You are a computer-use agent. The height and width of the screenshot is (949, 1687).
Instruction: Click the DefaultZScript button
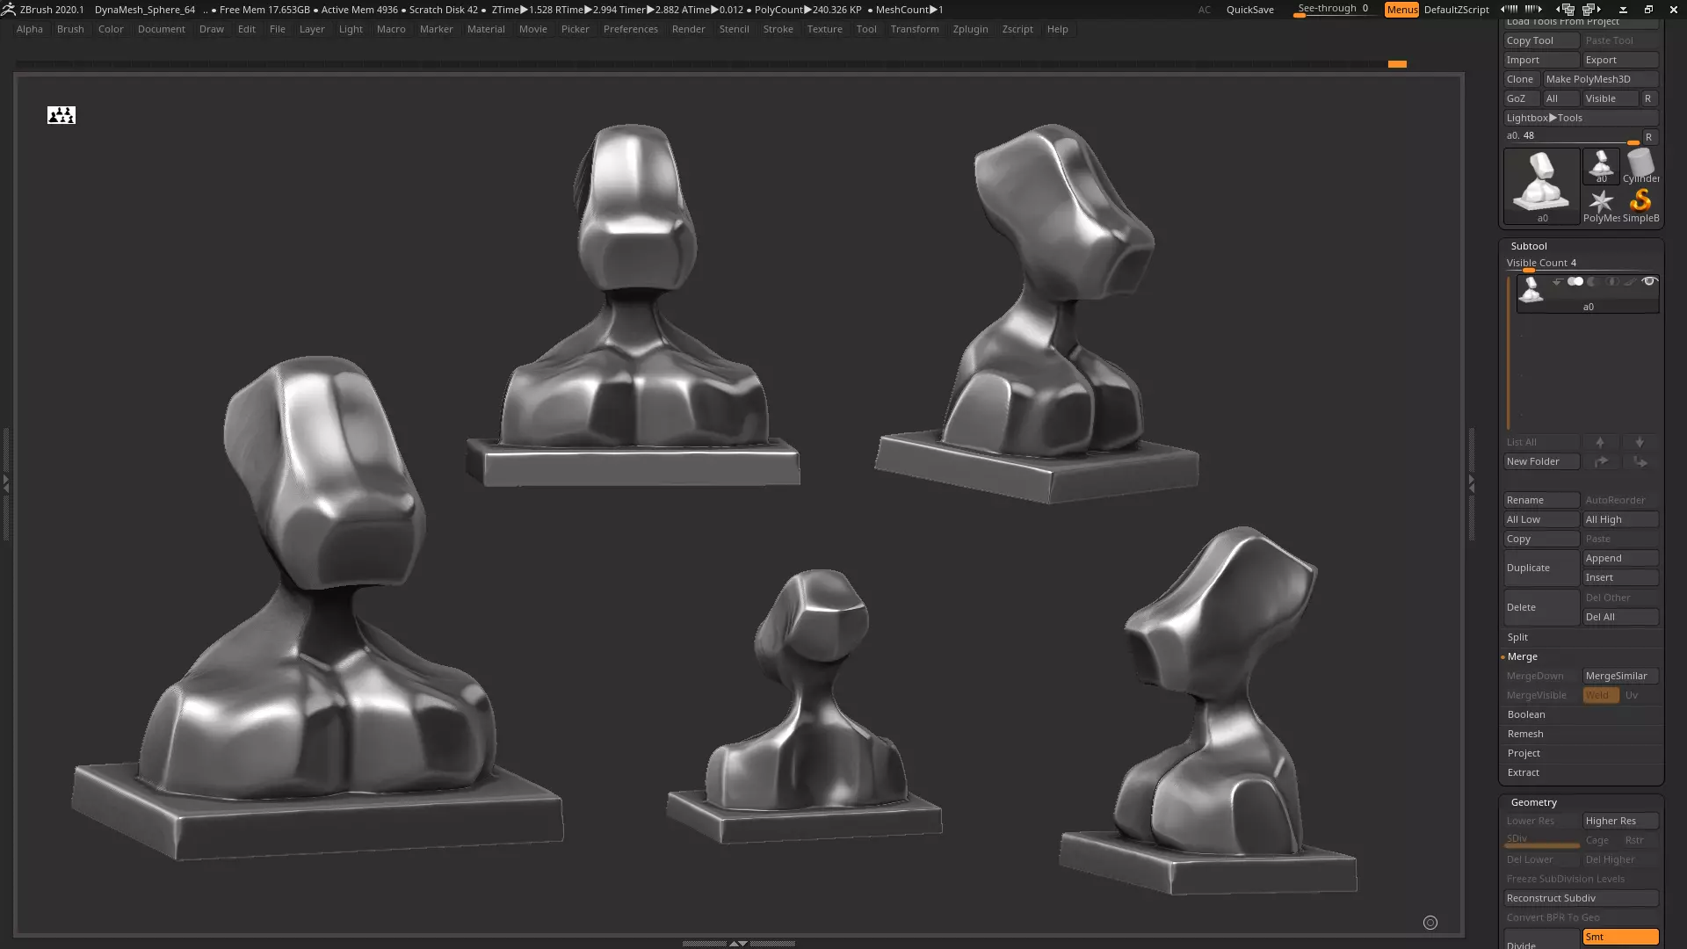[x=1456, y=10]
